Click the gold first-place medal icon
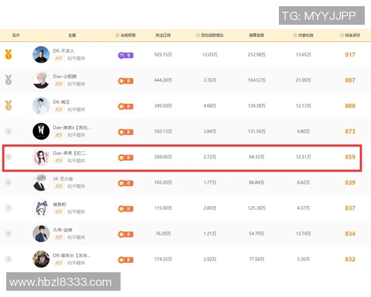 pyautogui.click(x=8, y=54)
